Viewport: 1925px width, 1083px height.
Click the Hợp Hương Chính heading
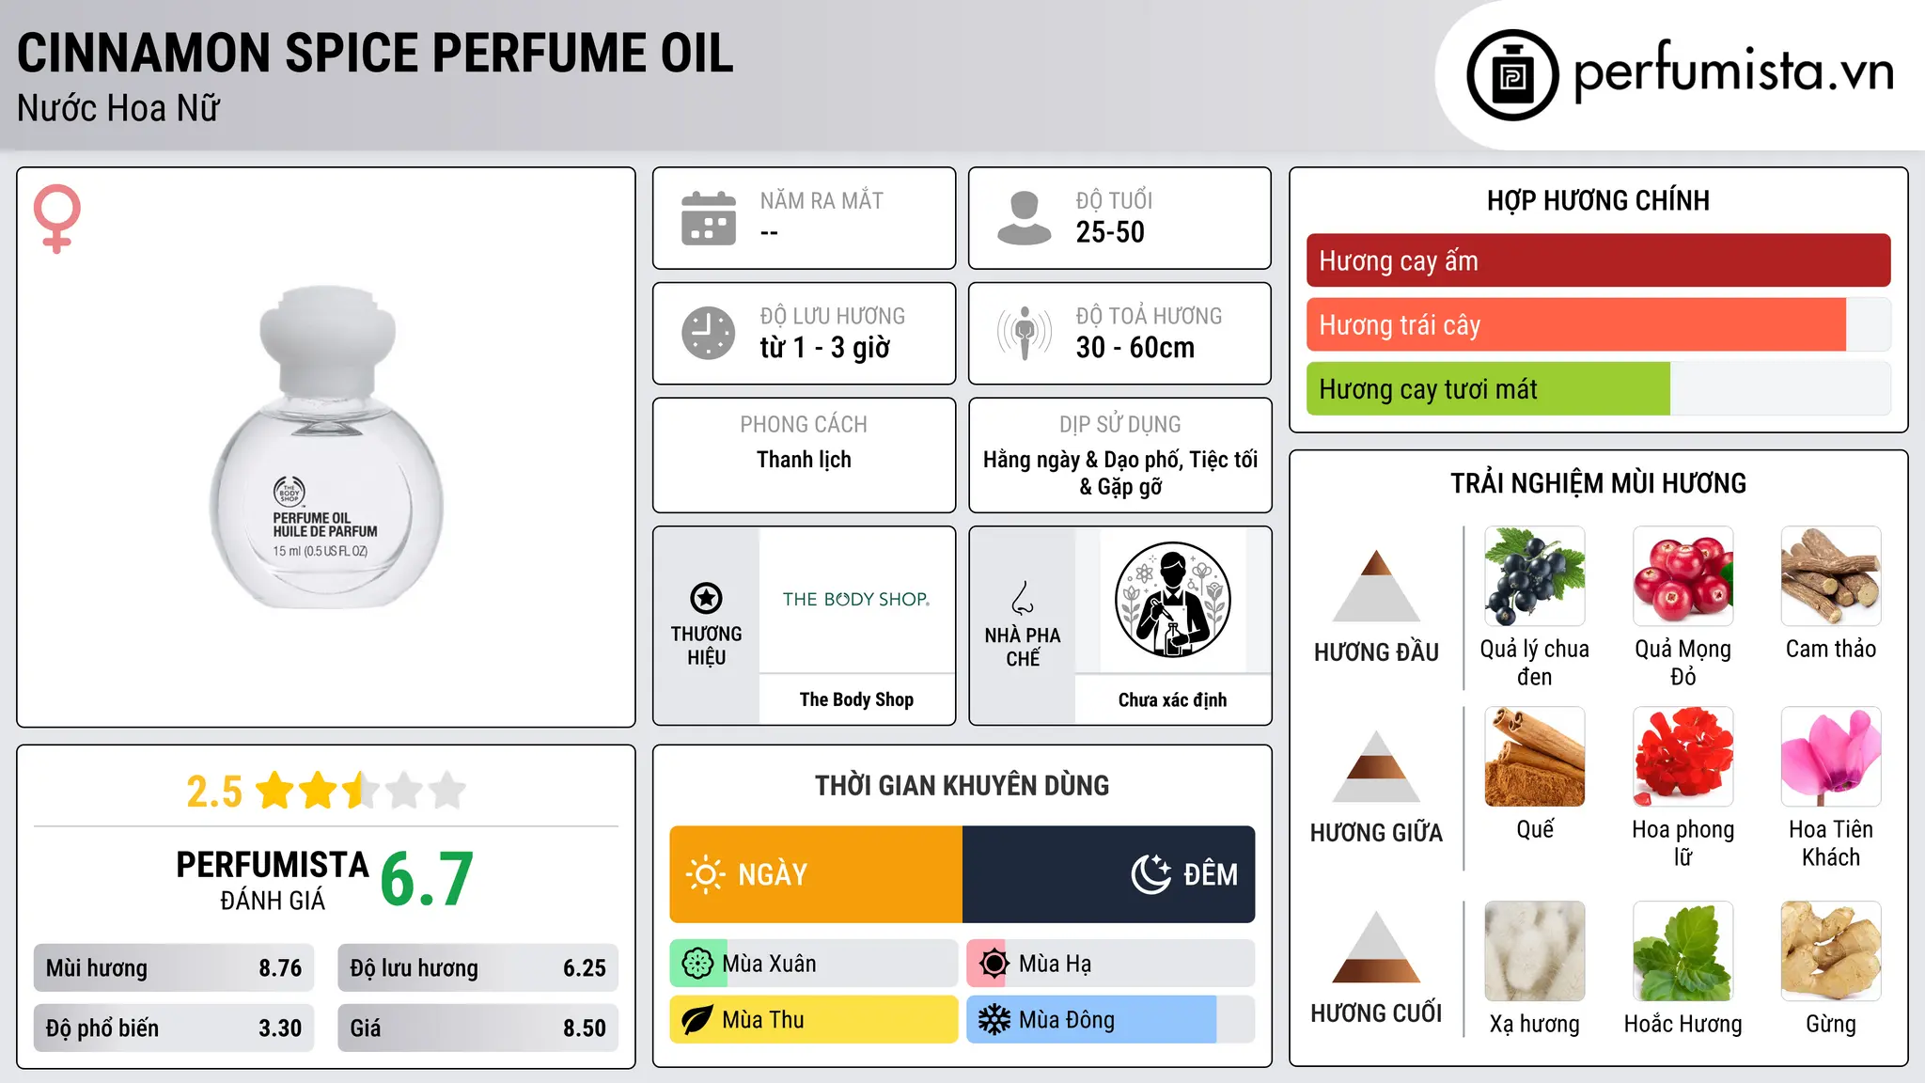click(x=1598, y=200)
